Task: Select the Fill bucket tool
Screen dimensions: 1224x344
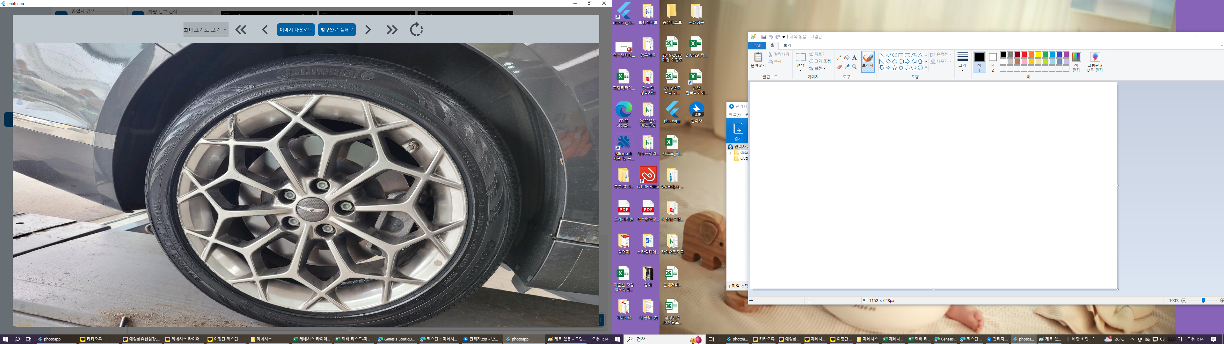Action: [847, 57]
